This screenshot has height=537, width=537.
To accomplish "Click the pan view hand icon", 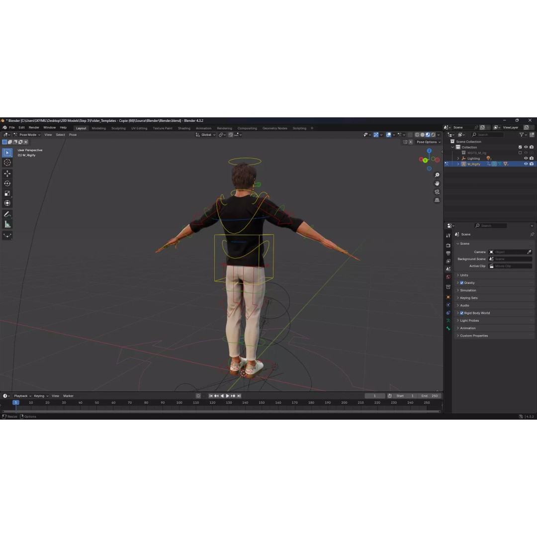I will point(437,183).
